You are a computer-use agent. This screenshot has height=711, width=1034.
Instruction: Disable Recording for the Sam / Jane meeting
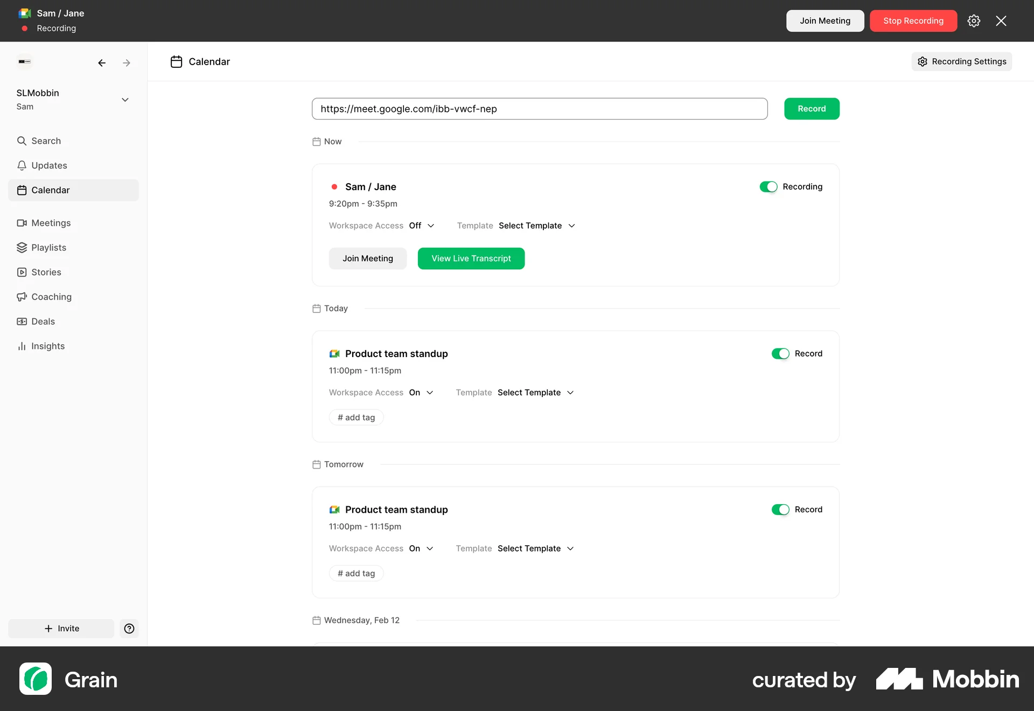(769, 187)
